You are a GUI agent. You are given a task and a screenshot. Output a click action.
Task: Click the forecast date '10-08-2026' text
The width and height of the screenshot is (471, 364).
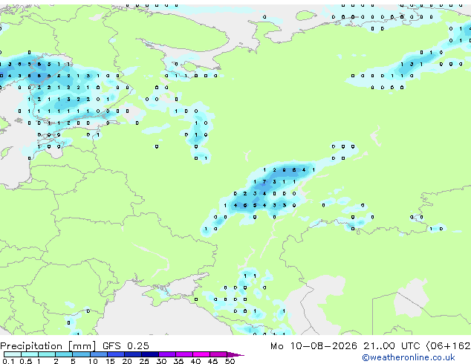click(323, 346)
